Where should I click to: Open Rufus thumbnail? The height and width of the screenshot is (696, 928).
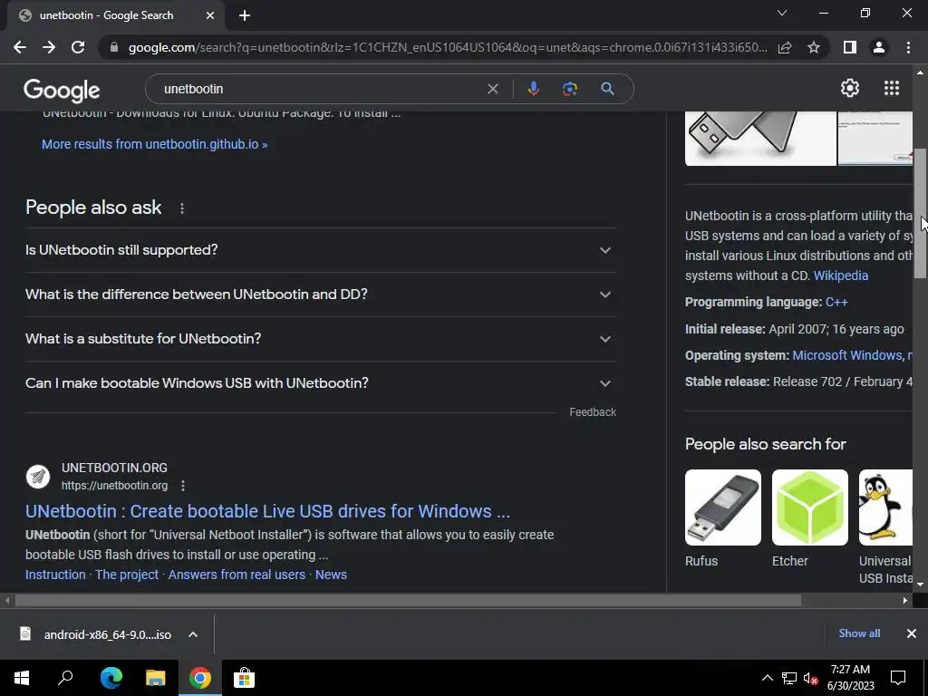[x=723, y=507]
